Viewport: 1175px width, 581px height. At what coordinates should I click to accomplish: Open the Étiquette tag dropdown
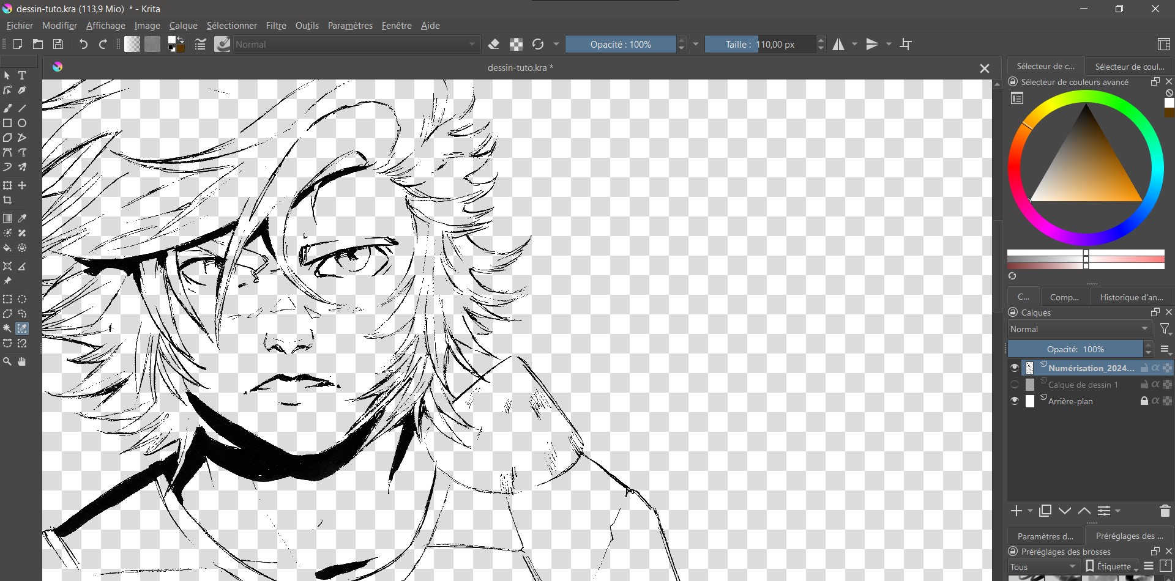click(1112, 566)
